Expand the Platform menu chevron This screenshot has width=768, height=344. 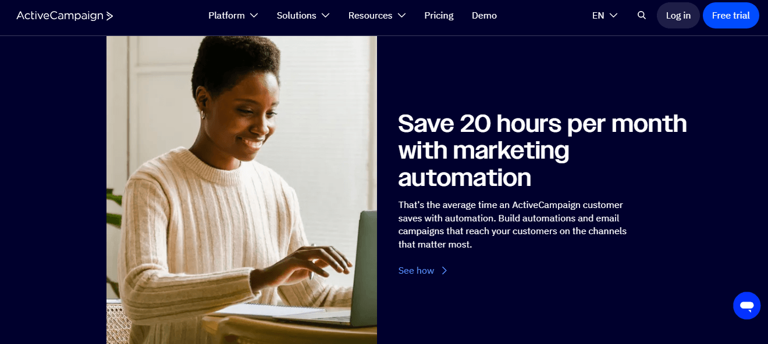[x=254, y=16]
